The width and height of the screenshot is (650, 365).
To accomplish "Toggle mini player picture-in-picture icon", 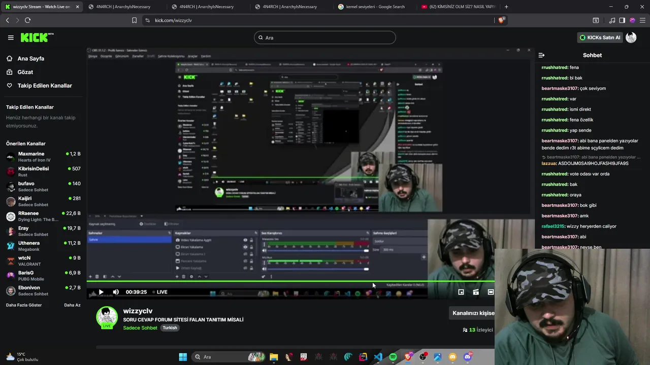I will [x=461, y=292].
